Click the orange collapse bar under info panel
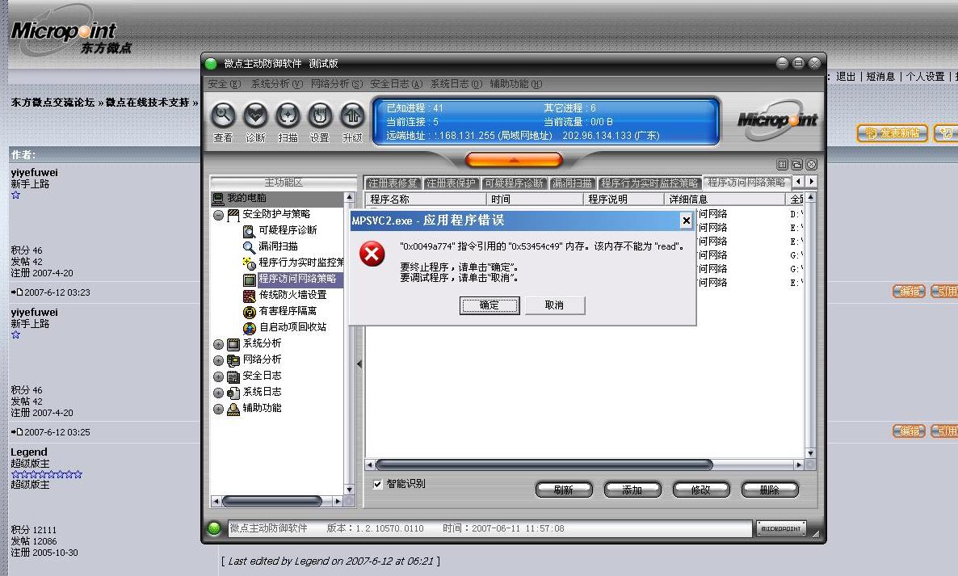Viewport: 958px width, 576px height. (x=514, y=160)
